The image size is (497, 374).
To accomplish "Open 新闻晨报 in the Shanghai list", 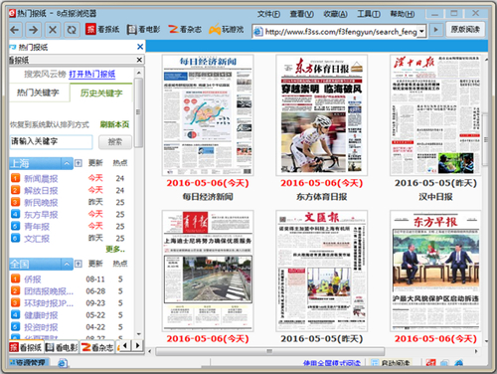I will click(x=41, y=179).
